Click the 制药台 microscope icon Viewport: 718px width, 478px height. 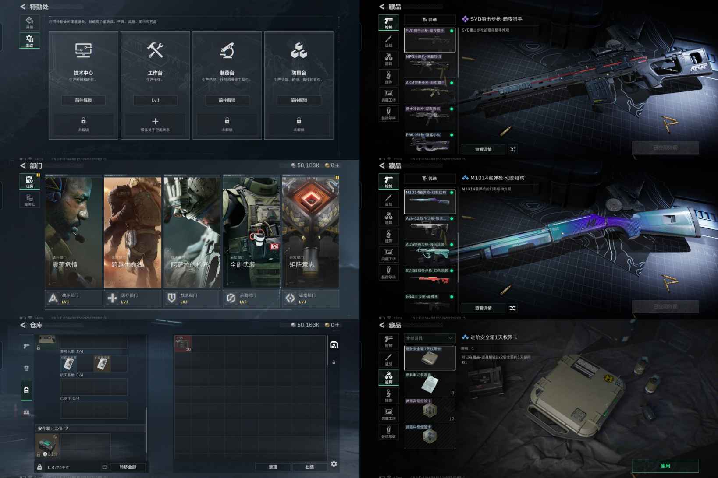[227, 50]
